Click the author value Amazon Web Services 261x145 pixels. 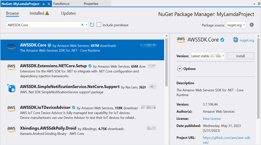(219, 111)
